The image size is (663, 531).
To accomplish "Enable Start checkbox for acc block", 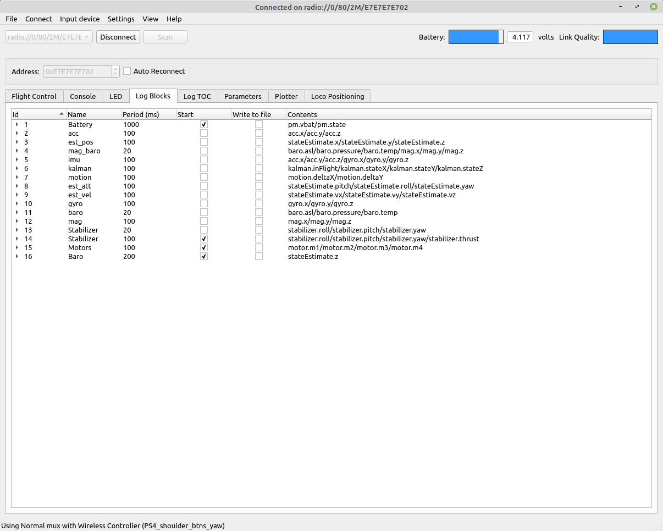I will click(x=204, y=134).
